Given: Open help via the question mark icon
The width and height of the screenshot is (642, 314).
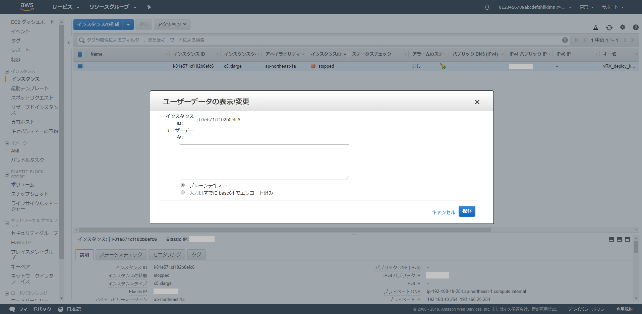Looking at the screenshot, I should [636, 27].
